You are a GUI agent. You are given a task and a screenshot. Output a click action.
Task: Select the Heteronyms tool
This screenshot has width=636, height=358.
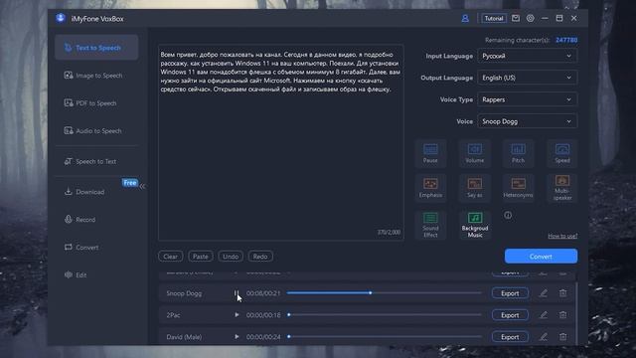point(518,188)
